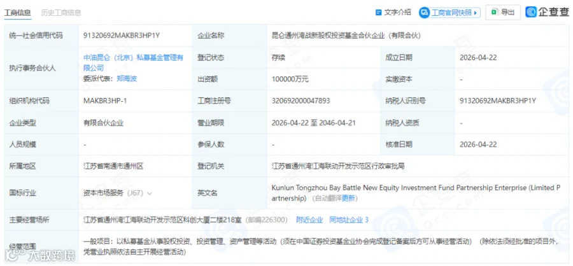This screenshot has width=573, height=266.
Task: Click the 纳税人资质 label
Action: pyautogui.click(x=402, y=123)
